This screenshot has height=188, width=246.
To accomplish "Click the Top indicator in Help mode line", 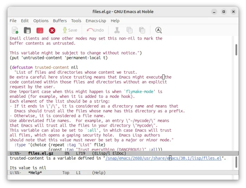I will [x=66, y=173].
